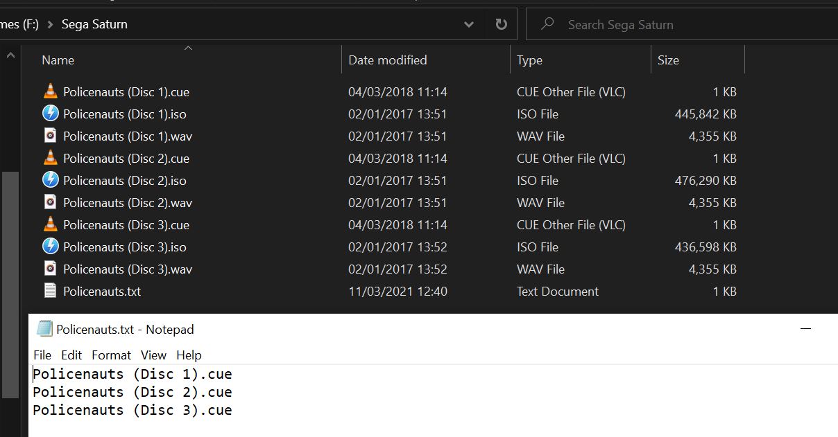
Task: Sort files by Date modified column
Action: coord(388,60)
